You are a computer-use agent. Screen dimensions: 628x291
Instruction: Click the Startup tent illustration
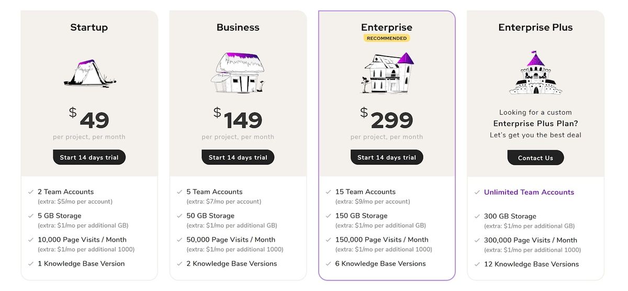pos(89,74)
